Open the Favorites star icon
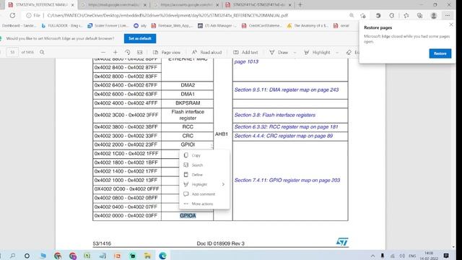 pos(406,16)
